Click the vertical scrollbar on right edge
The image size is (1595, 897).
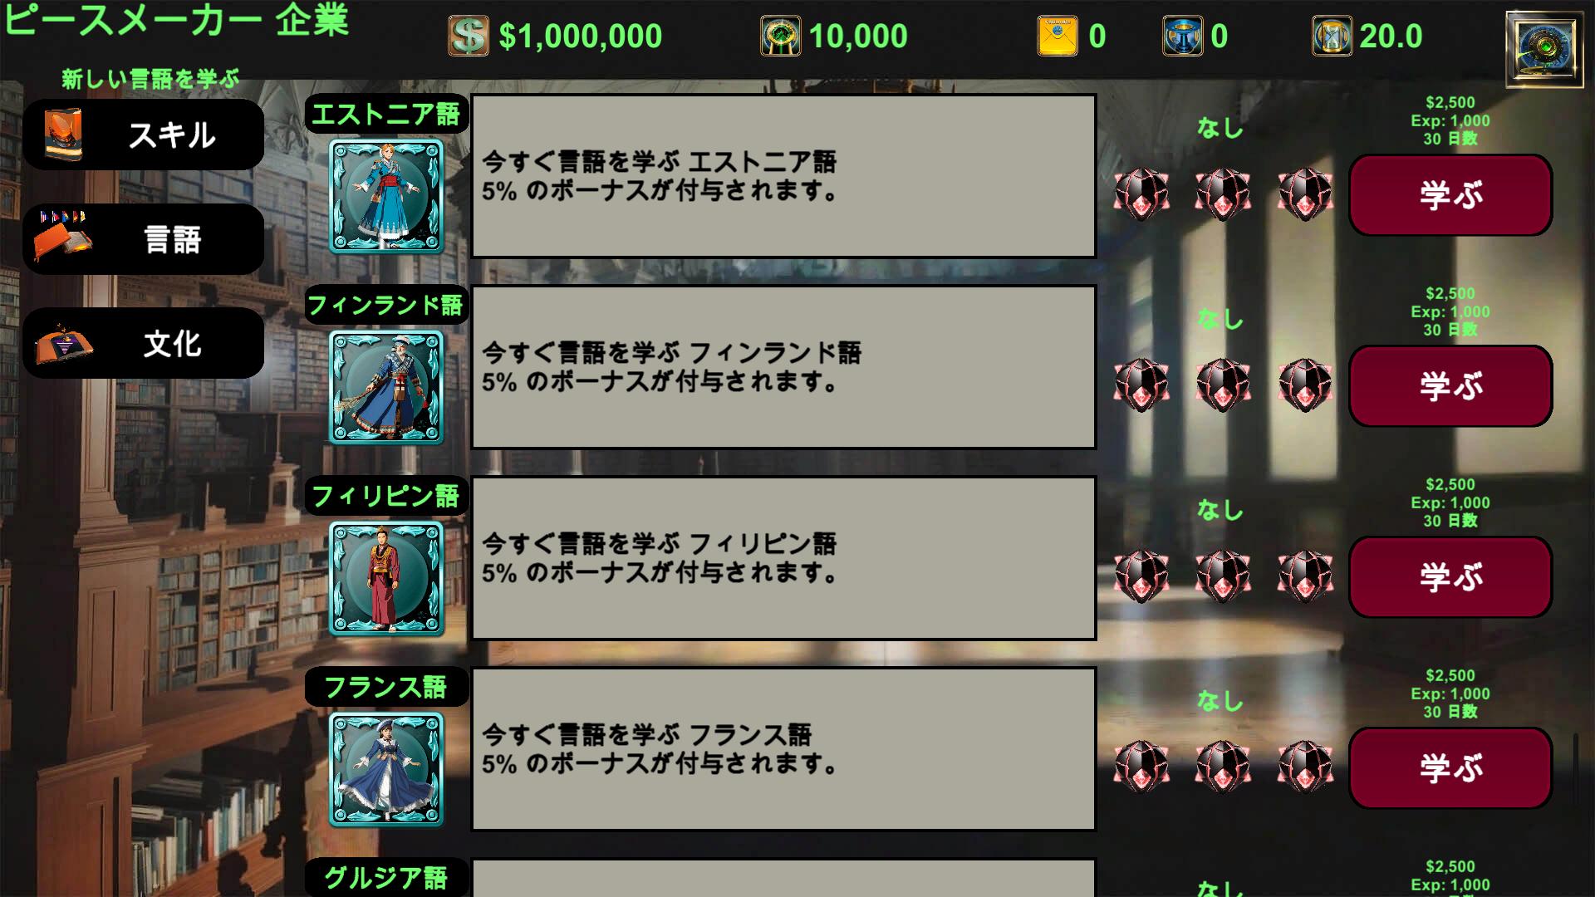(1576, 768)
